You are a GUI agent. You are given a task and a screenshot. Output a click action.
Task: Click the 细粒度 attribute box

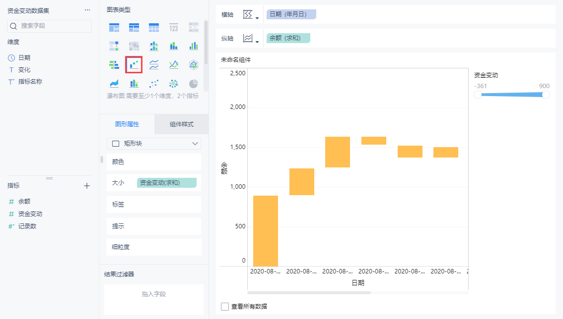coord(154,247)
